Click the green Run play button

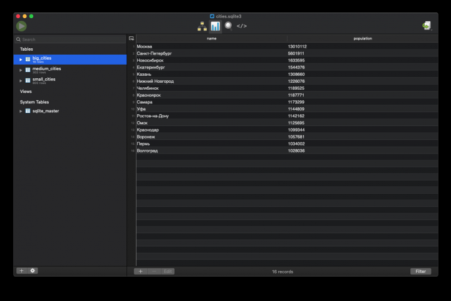click(x=21, y=26)
